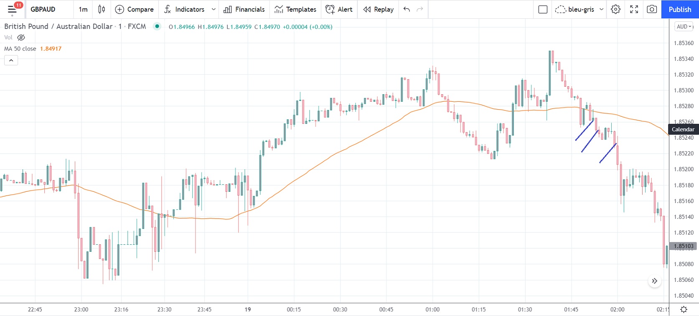Click the redo arrow icon
The width and height of the screenshot is (699, 316).
(x=420, y=9)
